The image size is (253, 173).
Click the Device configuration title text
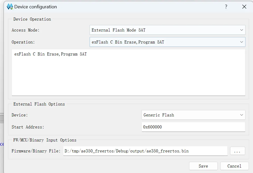coord(36,7)
